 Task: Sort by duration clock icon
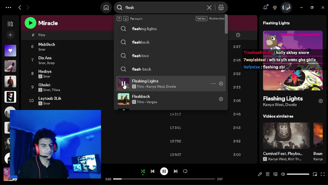pyautogui.click(x=238, y=35)
